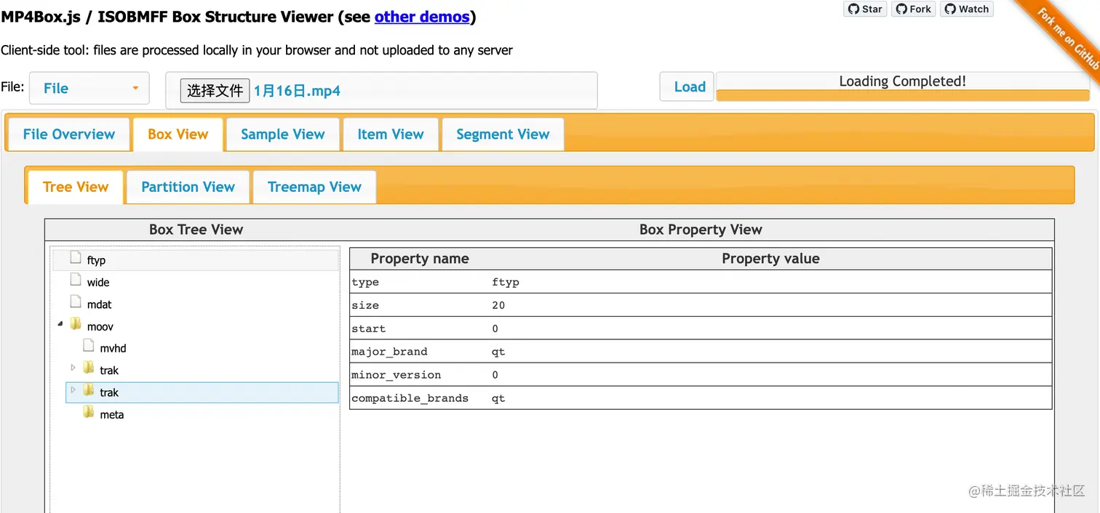Click the moov folder icon
Image resolution: width=1100 pixels, height=513 pixels.
(76, 324)
